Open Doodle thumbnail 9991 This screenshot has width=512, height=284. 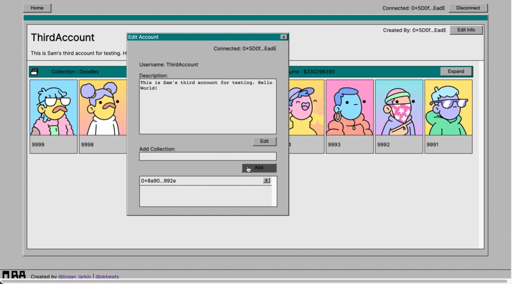(449, 116)
